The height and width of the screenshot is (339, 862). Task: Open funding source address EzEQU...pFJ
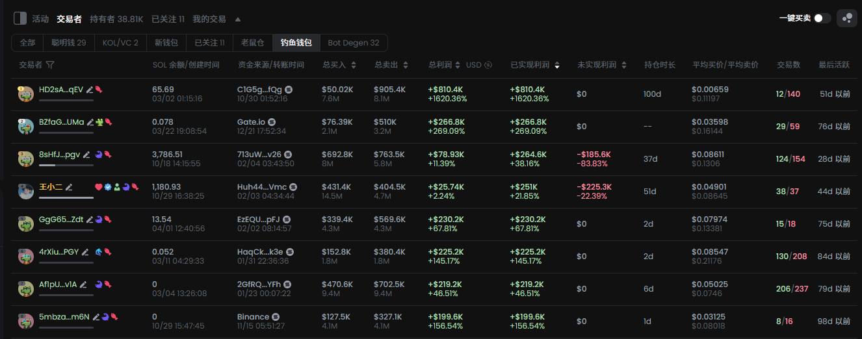[259, 220]
